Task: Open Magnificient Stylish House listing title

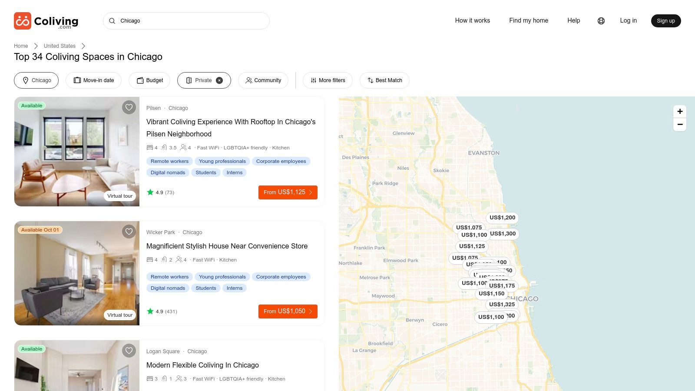Action: point(227,246)
